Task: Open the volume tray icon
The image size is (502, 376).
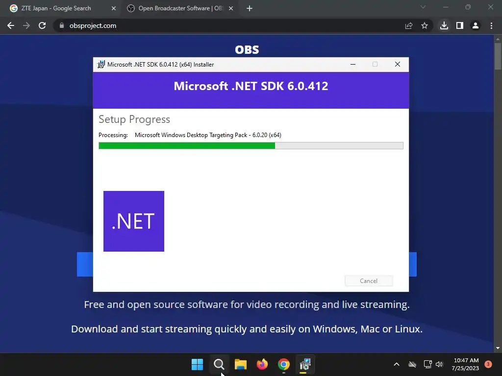Action: 439,364
